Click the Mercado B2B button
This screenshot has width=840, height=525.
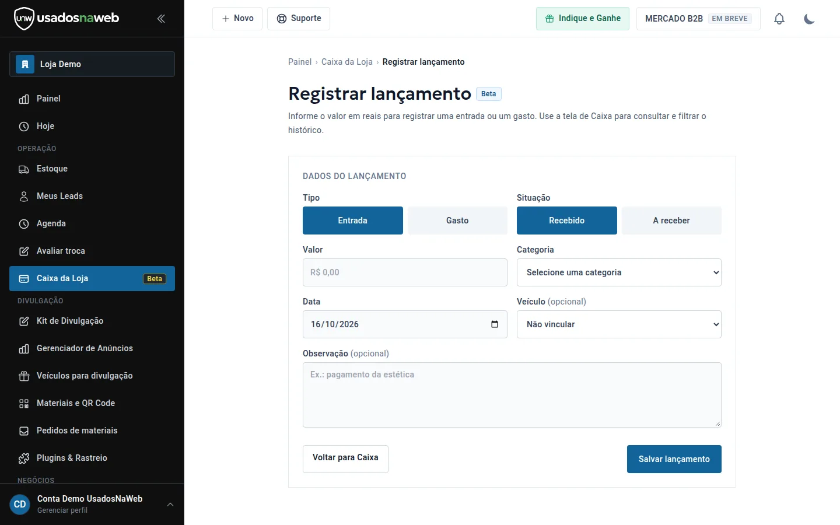tap(698, 19)
